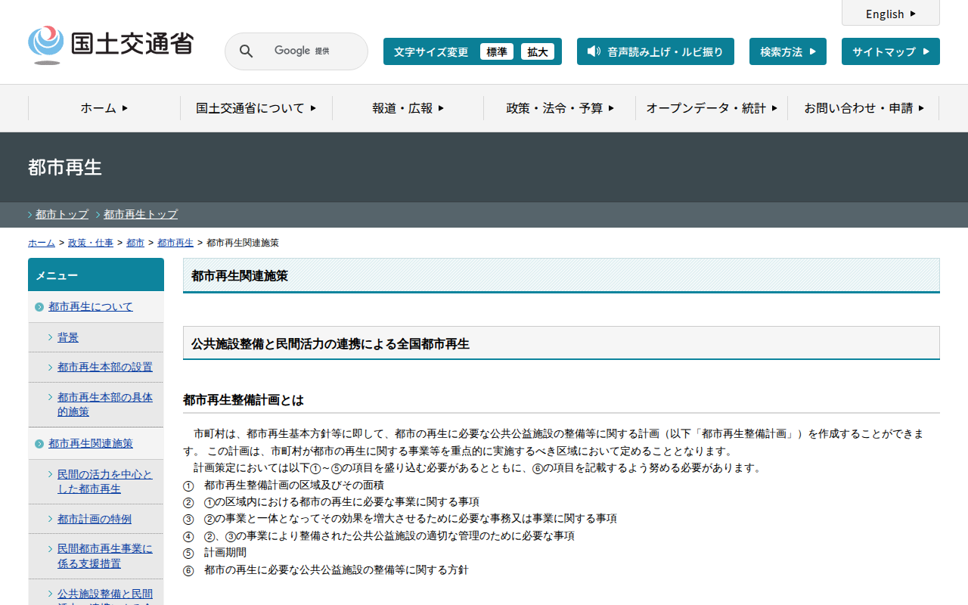Expand the ホーム navigation menu
This screenshot has height=605, width=968.
(x=104, y=108)
